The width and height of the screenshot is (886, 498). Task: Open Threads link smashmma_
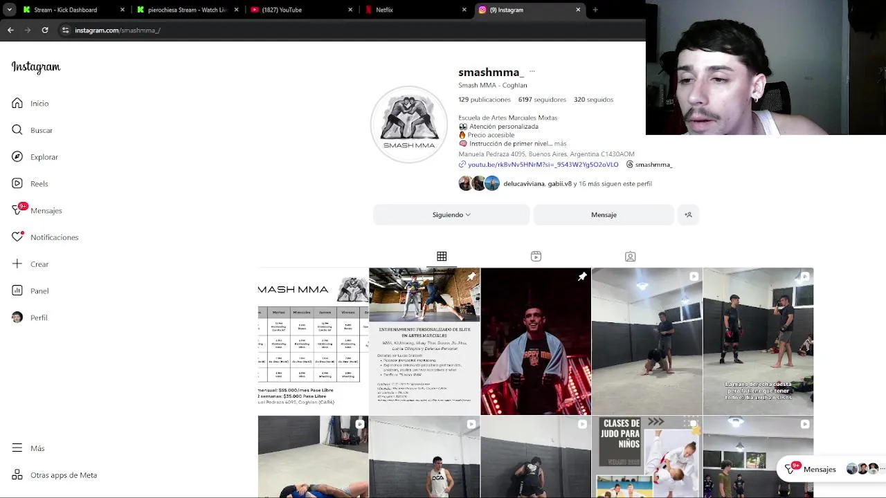click(649, 165)
